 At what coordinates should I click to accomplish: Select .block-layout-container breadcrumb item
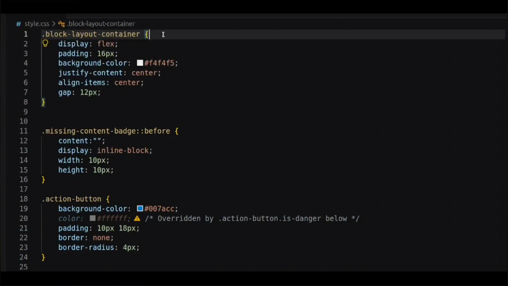[101, 24]
